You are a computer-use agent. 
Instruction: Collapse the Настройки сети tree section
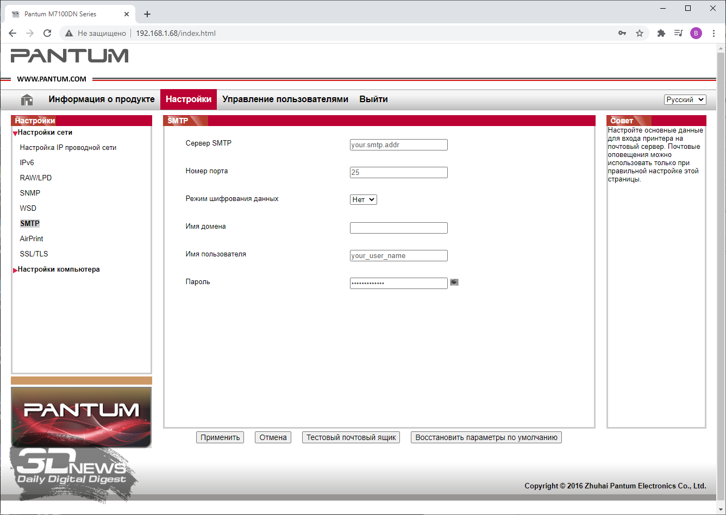click(15, 133)
